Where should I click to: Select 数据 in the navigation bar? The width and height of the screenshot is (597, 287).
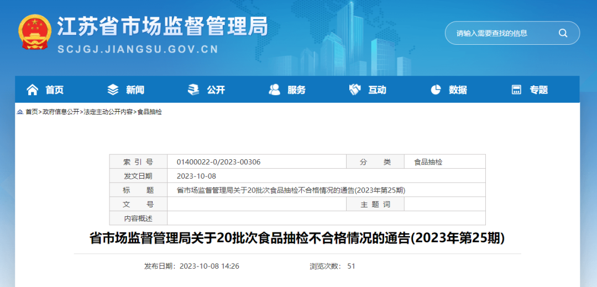(x=458, y=90)
